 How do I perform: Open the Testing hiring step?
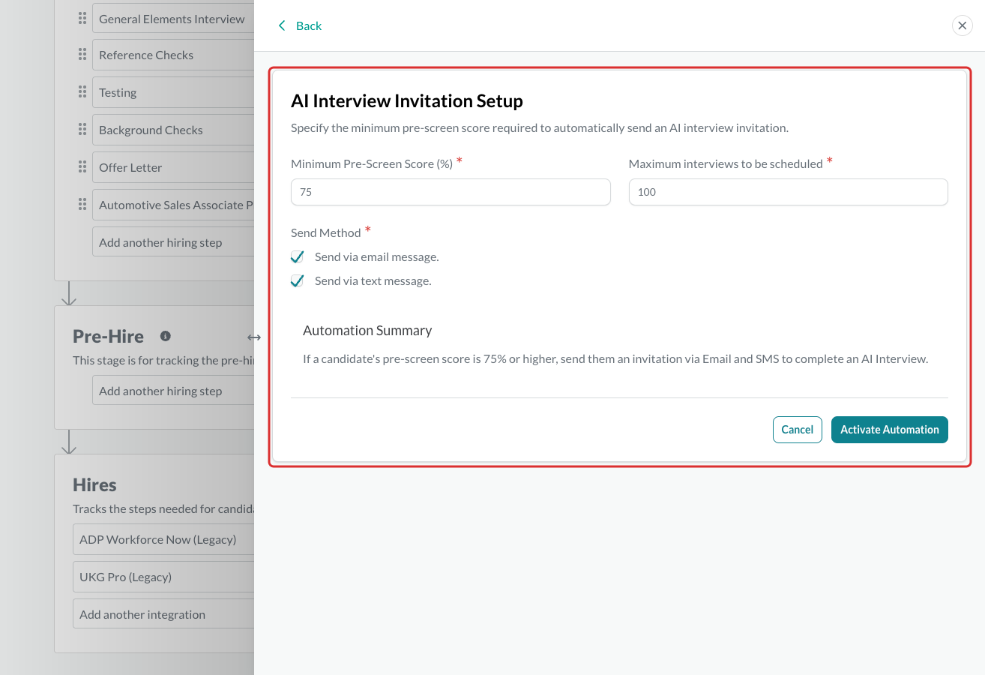(x=173, y=92)
